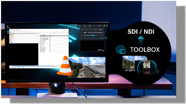Click the black VLC video display area

[24, 54]
